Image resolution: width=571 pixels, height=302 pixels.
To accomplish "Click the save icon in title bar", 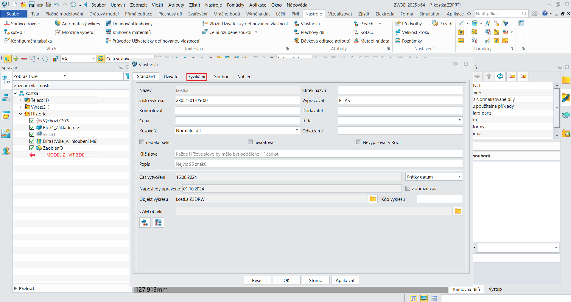I will tap(32, 5).
